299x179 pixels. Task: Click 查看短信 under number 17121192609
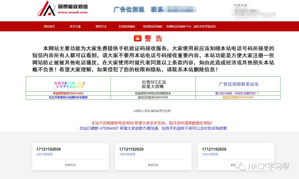[235, 165]
